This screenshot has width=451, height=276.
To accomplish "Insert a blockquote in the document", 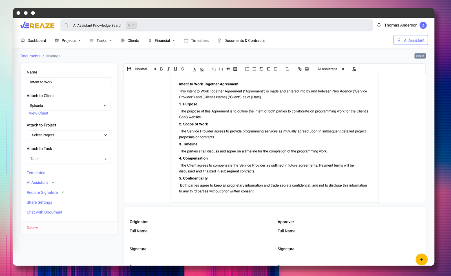I will [228, 69].
